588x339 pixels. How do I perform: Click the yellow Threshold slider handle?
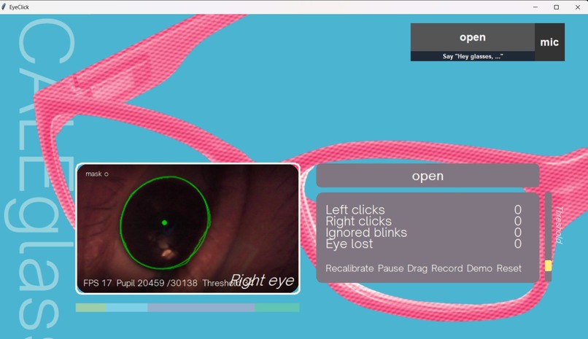(x=548, y=266)
